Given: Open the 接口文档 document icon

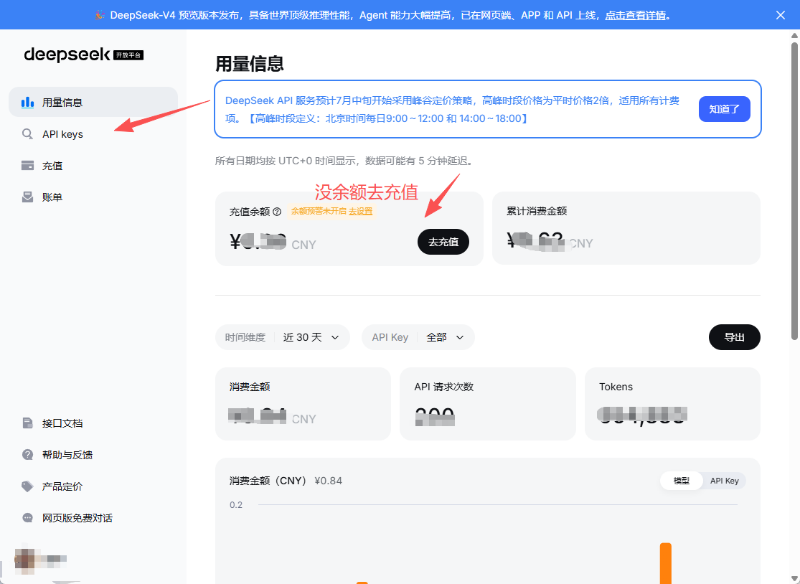Looking at the screenshot, I should click(x=27, y=423).
